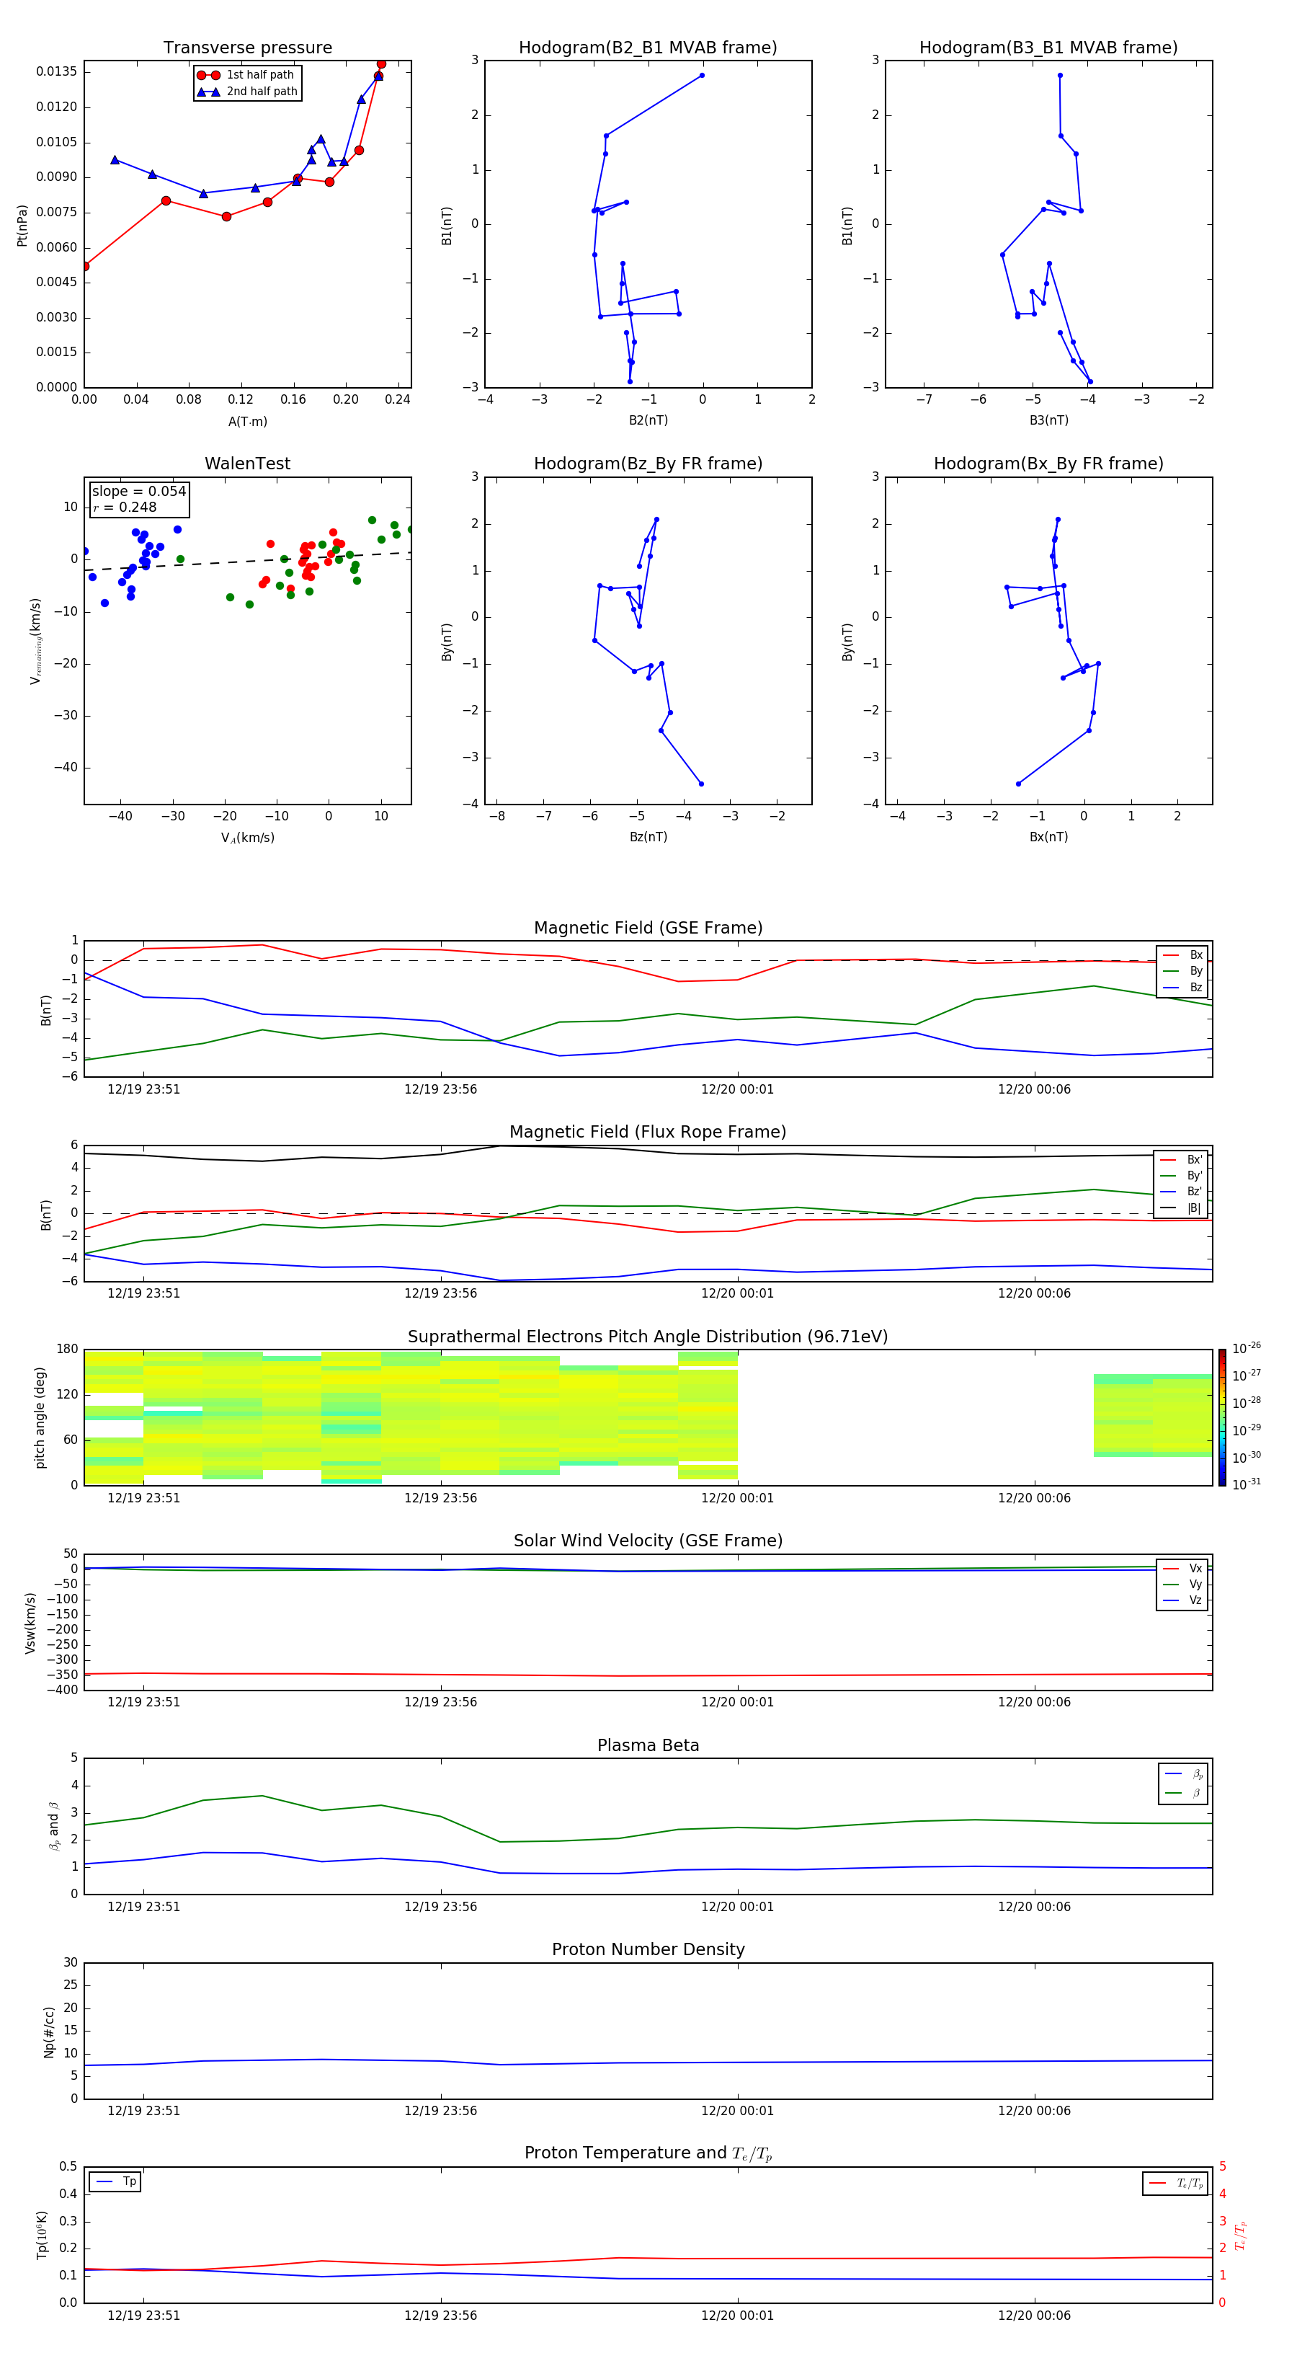Click 'Tp(10^6K)' y-axis label

pyautogui.click(x=42, y=2235)
